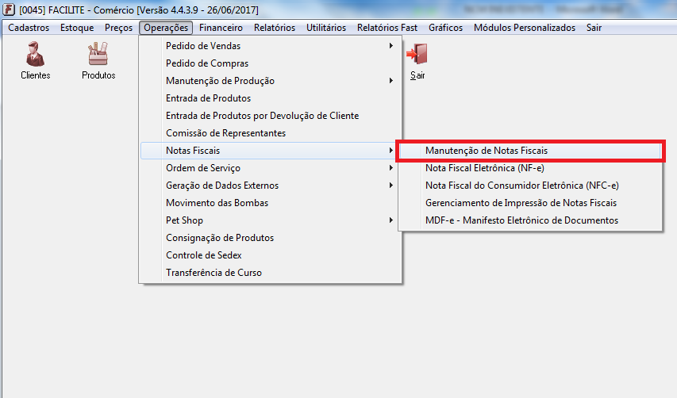Open the Gráficos menu
This screenshot has width=677, height=398.
point(445,28)
